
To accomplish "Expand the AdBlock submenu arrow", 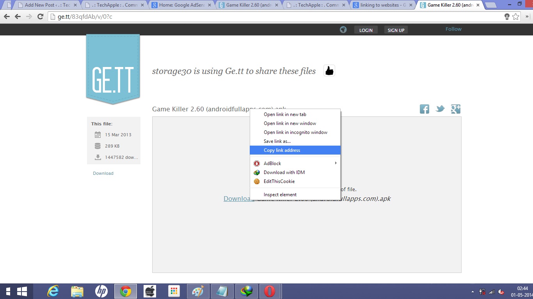I will (336, 163).
